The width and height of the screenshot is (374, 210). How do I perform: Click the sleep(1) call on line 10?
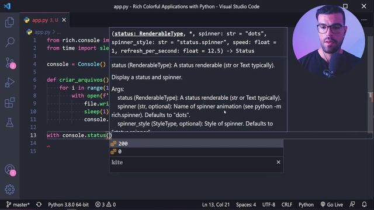[96, 111]
